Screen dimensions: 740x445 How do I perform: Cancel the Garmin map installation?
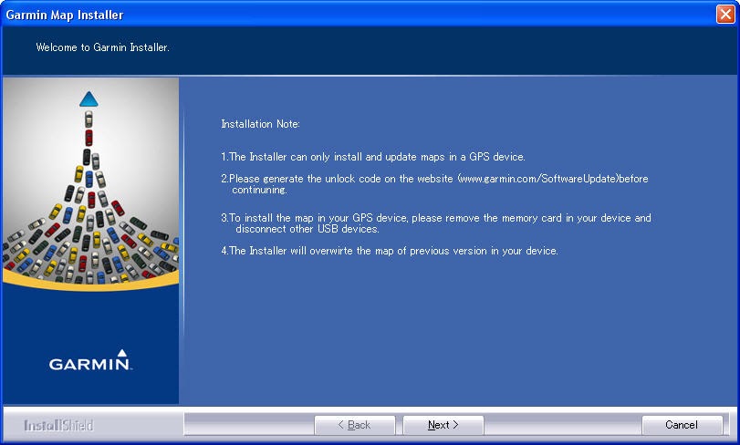tap(682, 425)
